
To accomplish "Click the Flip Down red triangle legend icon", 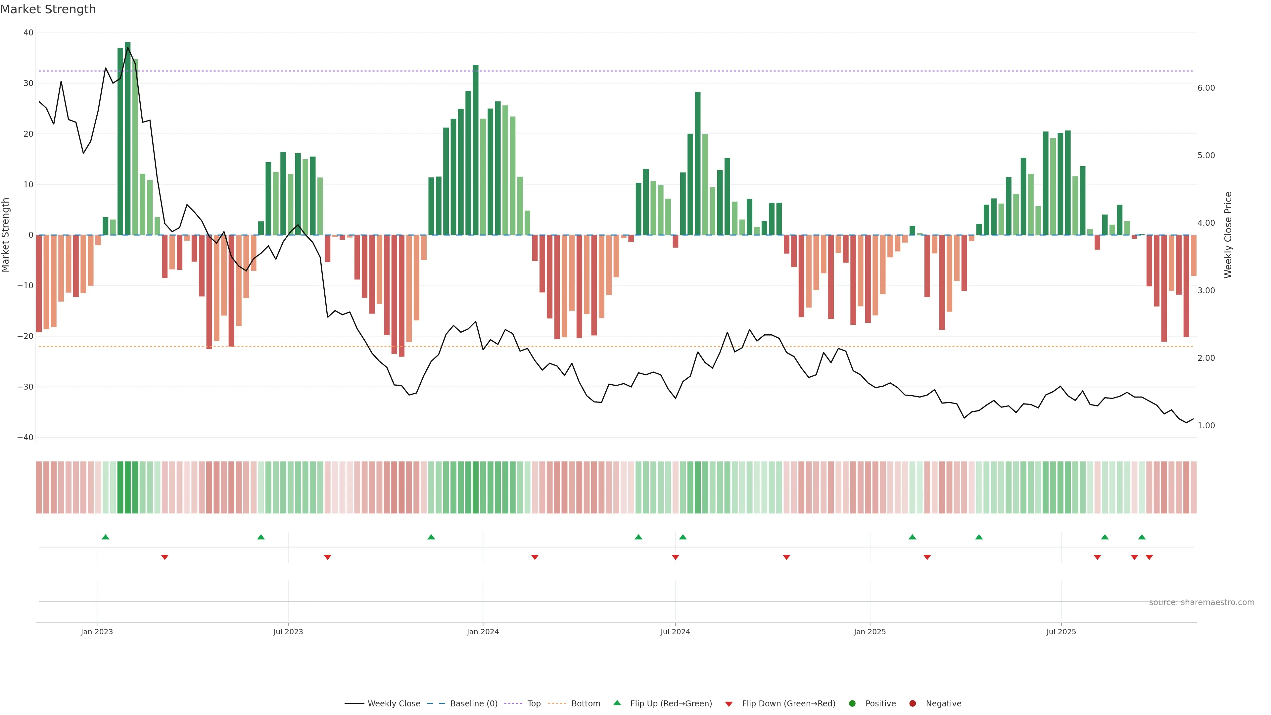I will click(x=729, y=704).
